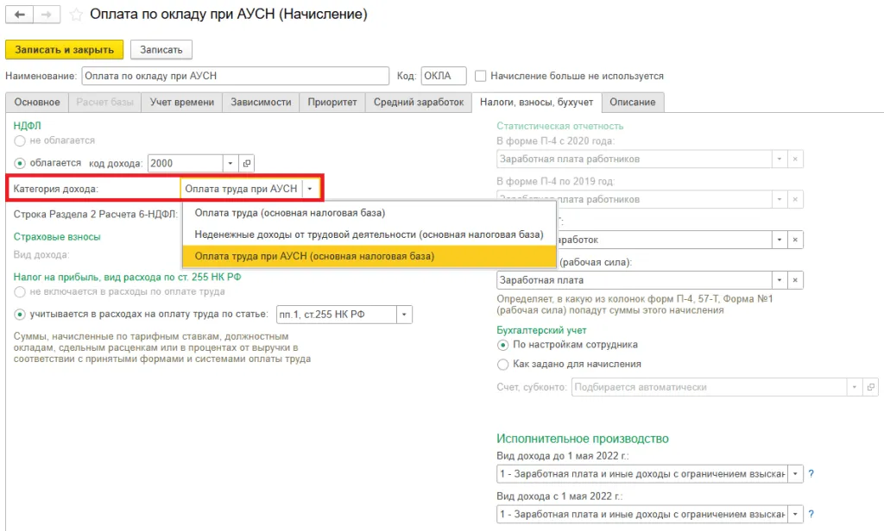The image size is (884, 531).
Task: Switch to the 'Учет времени' tab
Action: [x=182, y=103]
